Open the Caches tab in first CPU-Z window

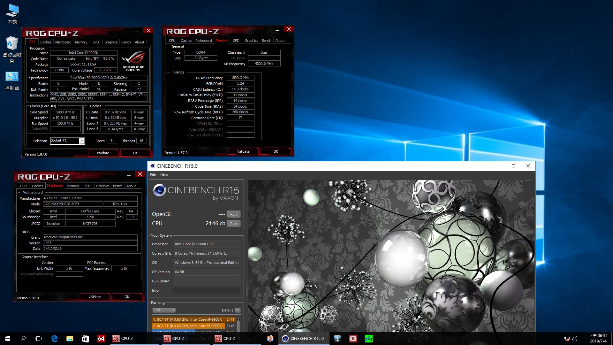pyautogui.click(x=45, y=42)
